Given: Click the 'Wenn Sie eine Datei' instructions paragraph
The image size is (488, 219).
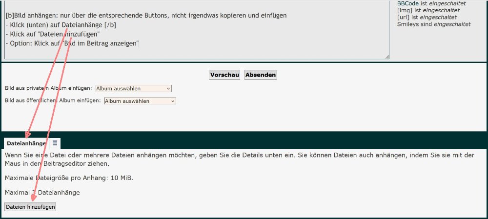Looking at the screenshot, I should pyautogui.click(x=195, y=155).
